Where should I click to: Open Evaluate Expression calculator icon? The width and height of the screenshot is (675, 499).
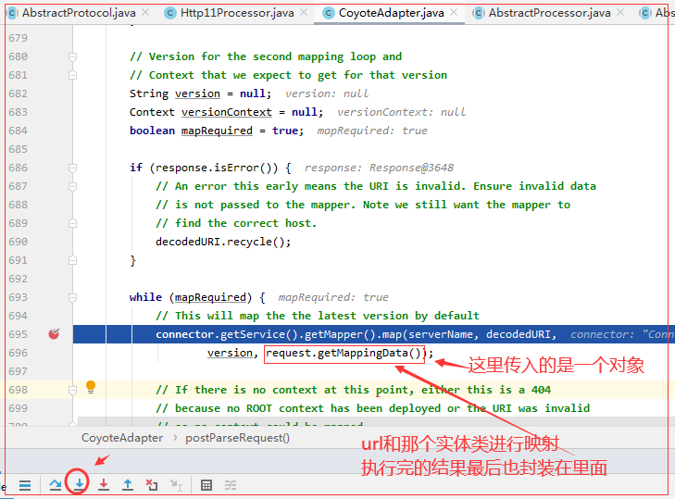point(206,485)
